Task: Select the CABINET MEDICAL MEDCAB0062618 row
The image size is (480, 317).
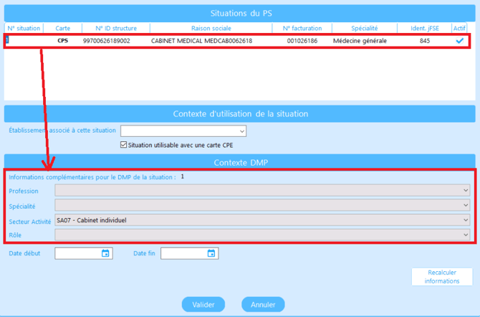Action: (201, 41)
